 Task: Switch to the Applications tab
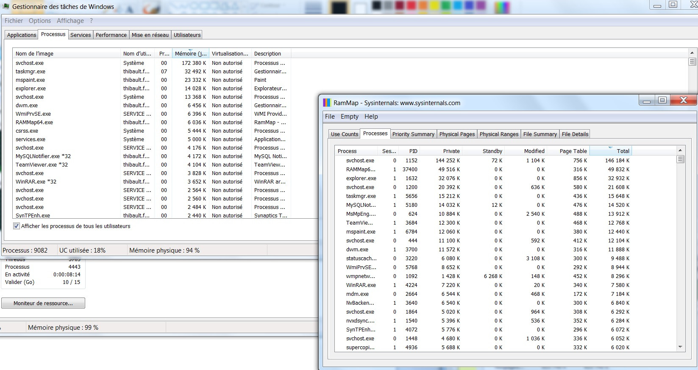22,35
